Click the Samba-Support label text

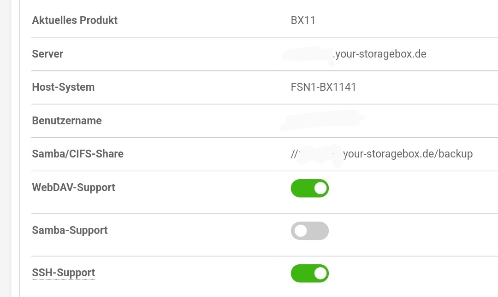70,230
